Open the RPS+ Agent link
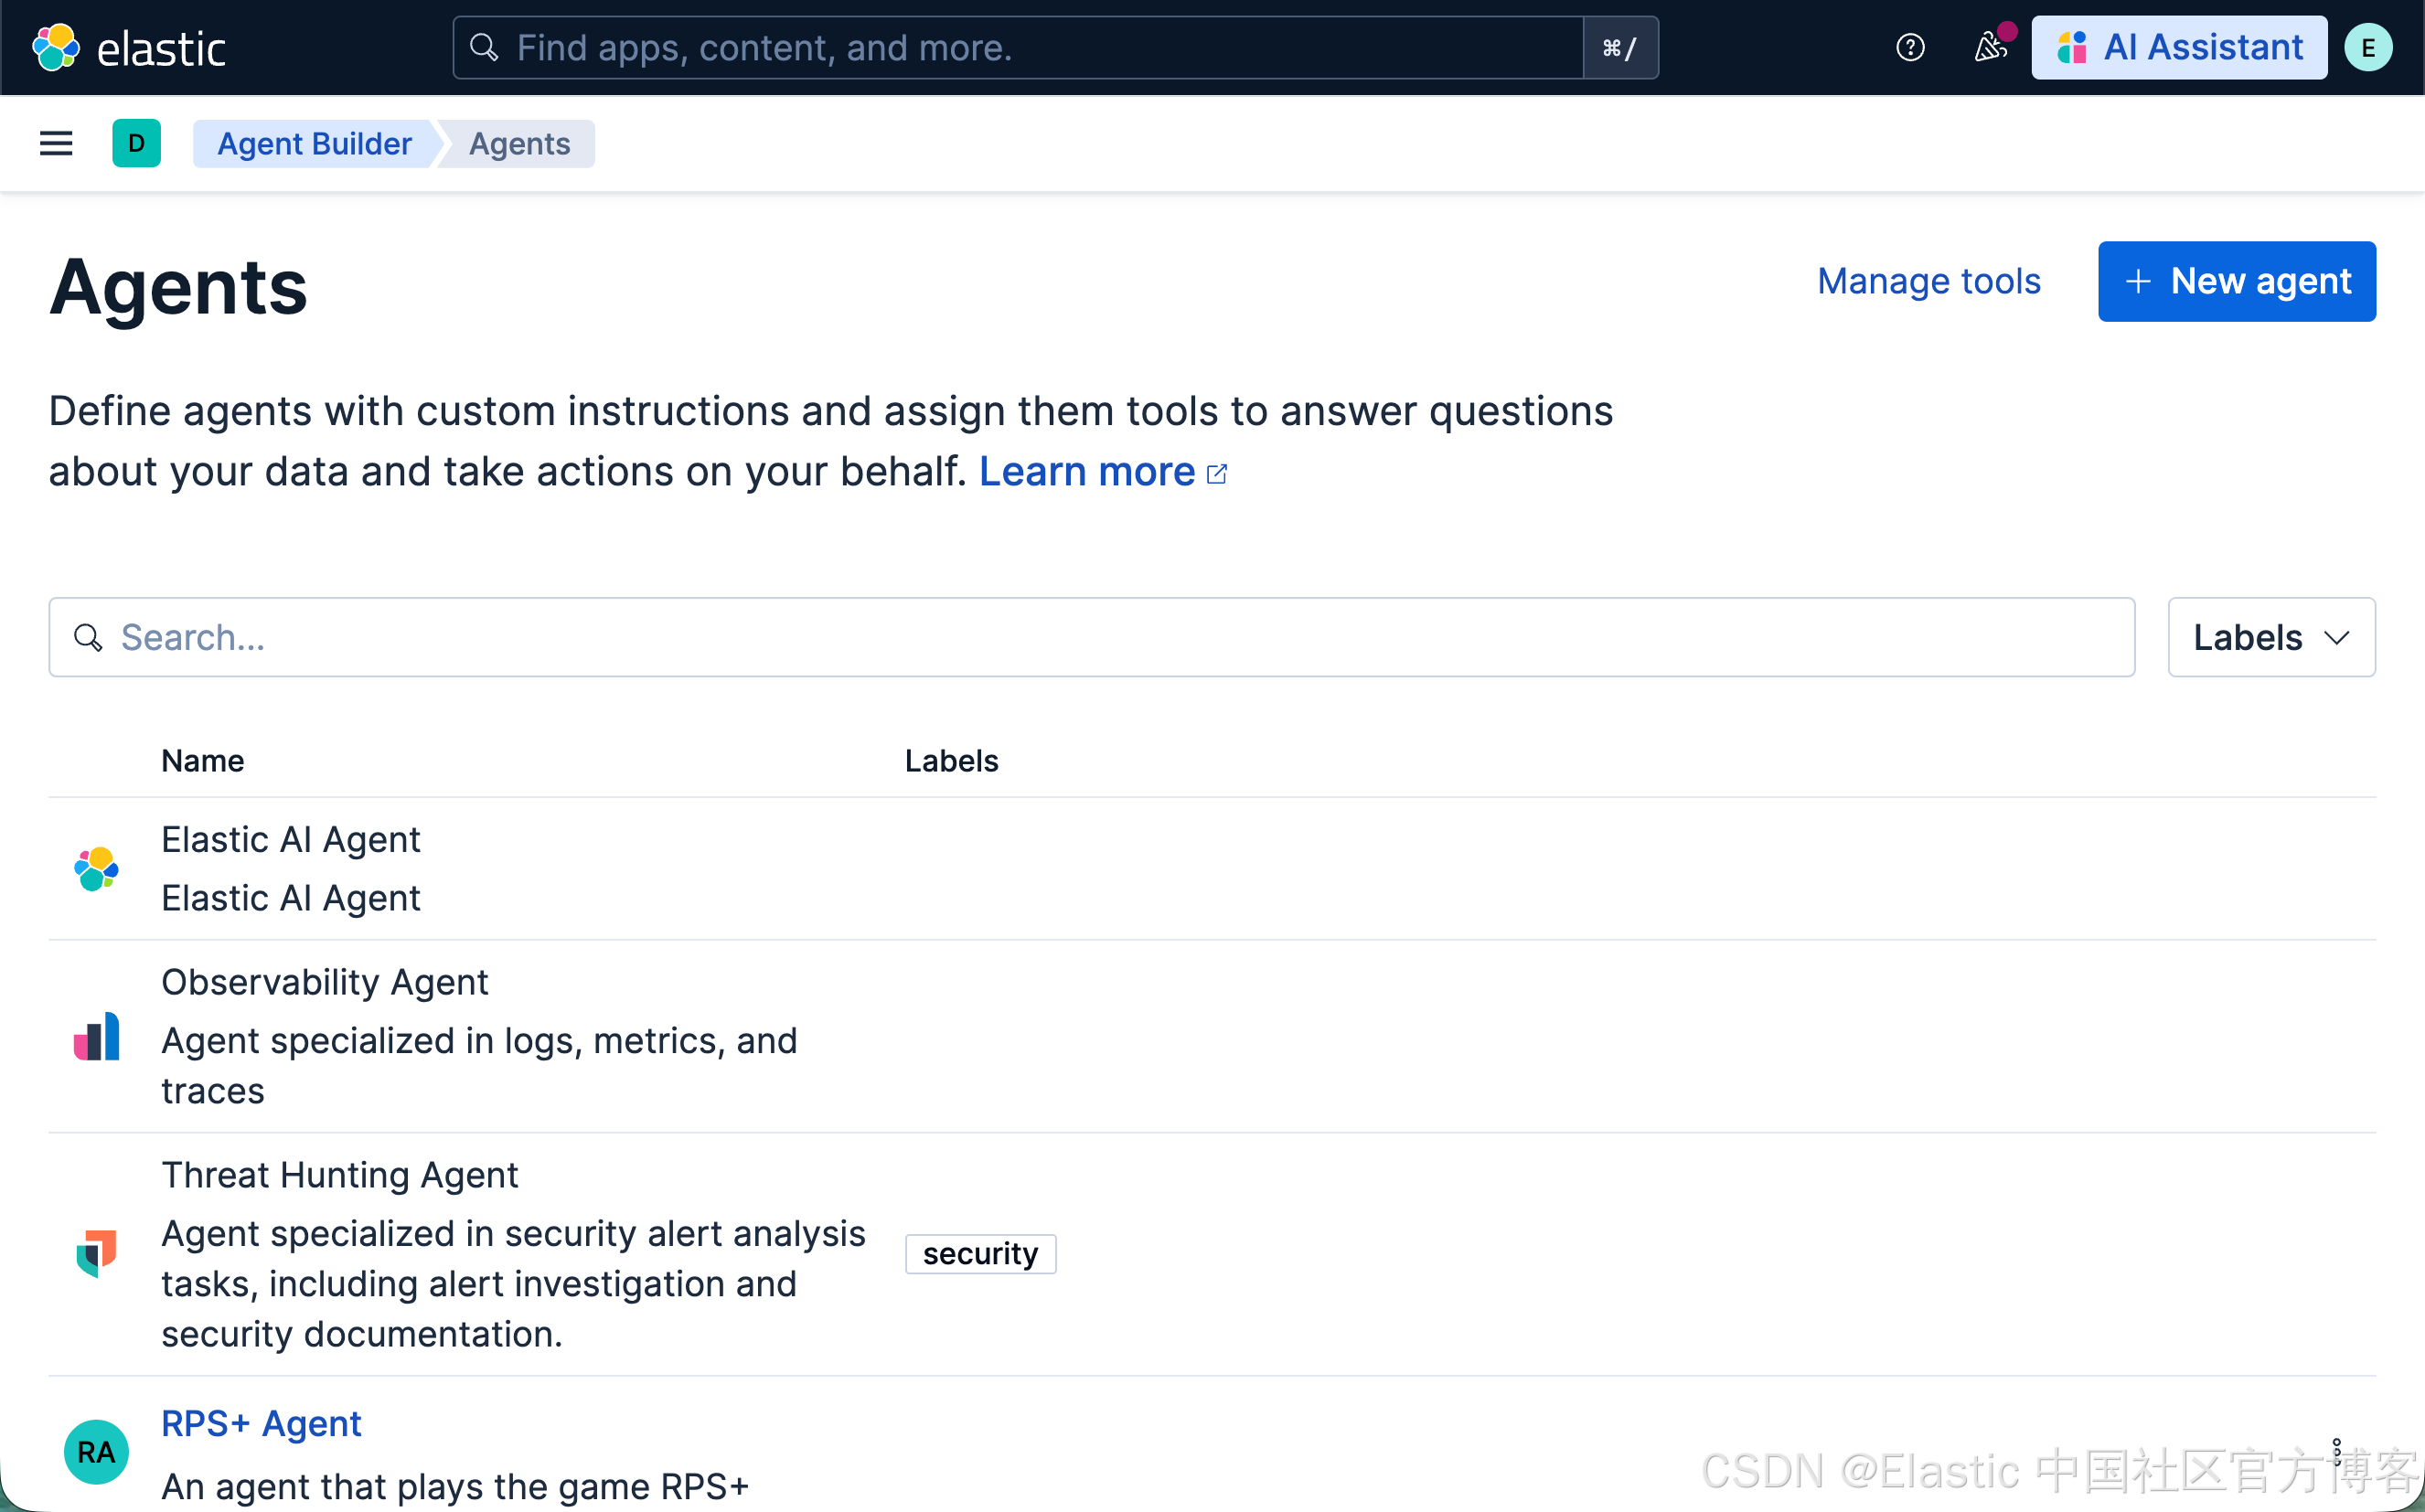 [261, 1422]
